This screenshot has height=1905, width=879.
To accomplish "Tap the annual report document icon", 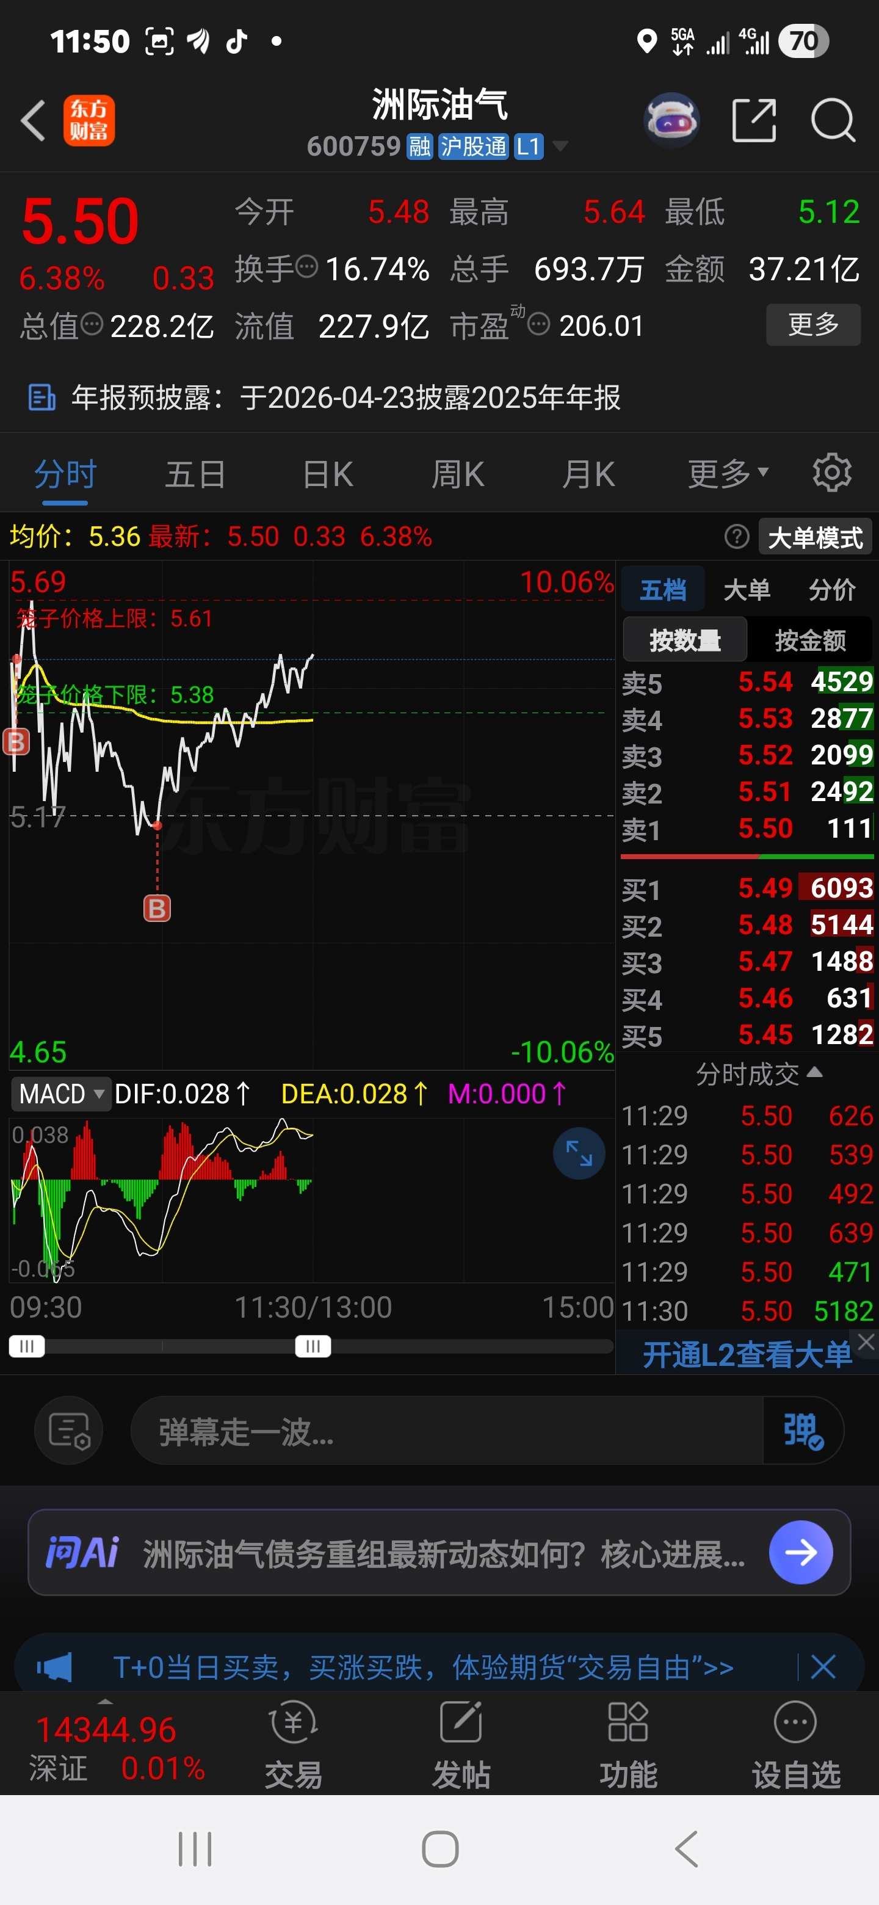I will 42,397.
